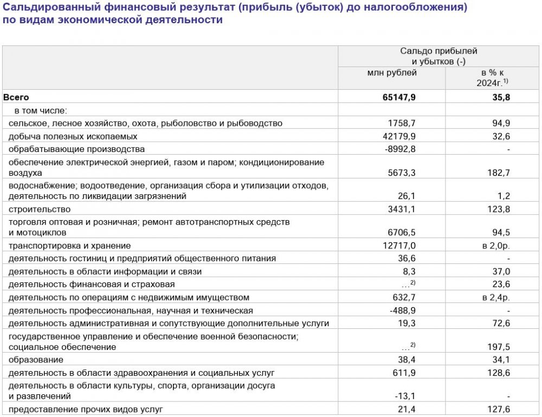542x417 pixels.
Task: Select the 182,7 percent cell
Action: pyautogui.click(x=498, y=173)
